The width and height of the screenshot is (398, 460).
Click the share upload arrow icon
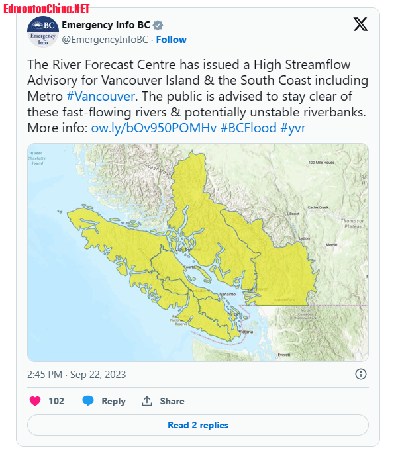point(147,401)
